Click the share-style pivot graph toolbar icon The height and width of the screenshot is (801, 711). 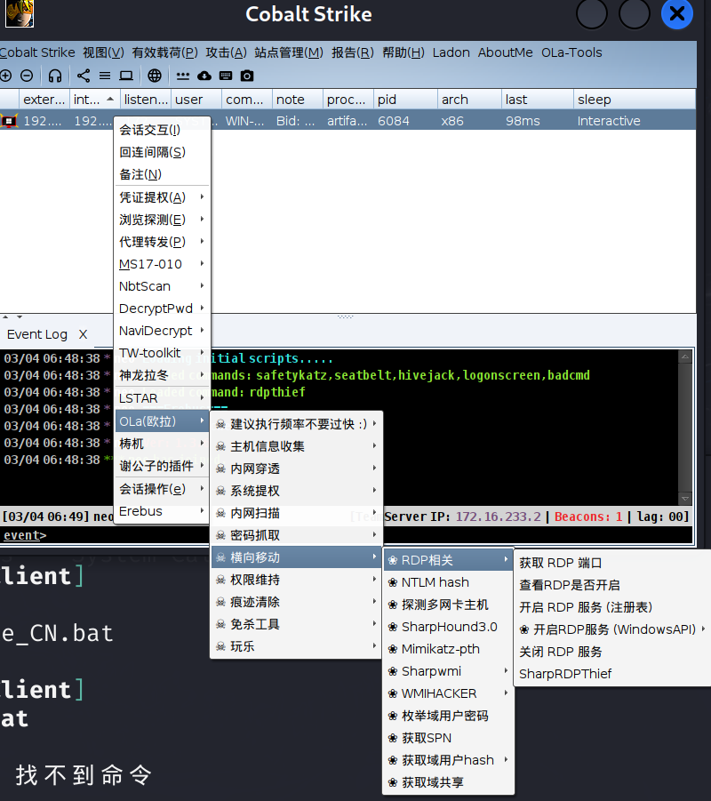tap(84, 76)
